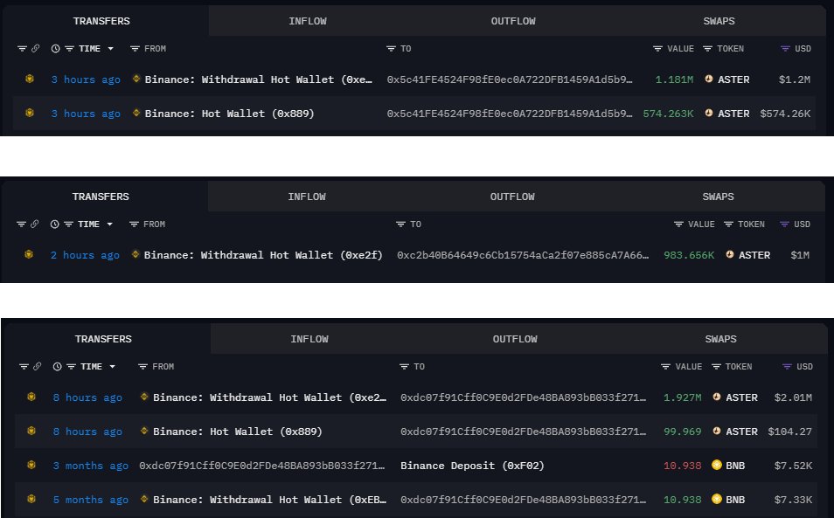The width and height of the screenshot is (834, 518).
Task: Click chain icon on the 1.181M ASTER row
Action: pyautogui.click(x=30, y=79)
